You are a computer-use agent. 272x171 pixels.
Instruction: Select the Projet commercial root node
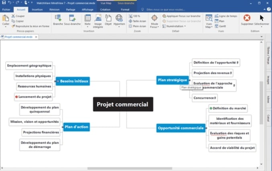(123, 104)
